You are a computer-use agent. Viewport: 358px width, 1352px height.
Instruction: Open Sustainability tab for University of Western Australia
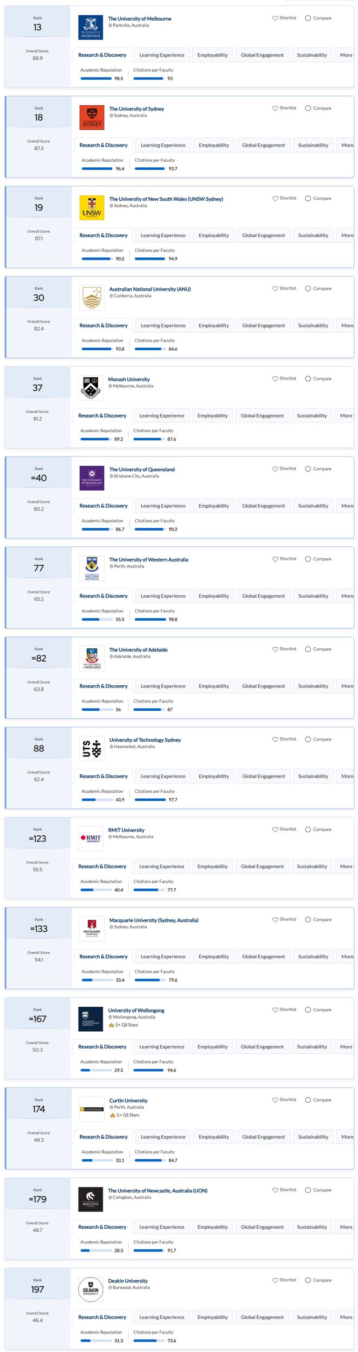click(313, 596)
